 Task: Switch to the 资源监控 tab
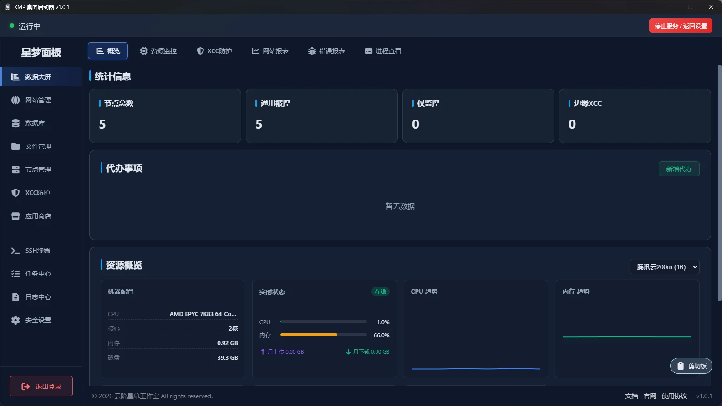tap(158, 51)
